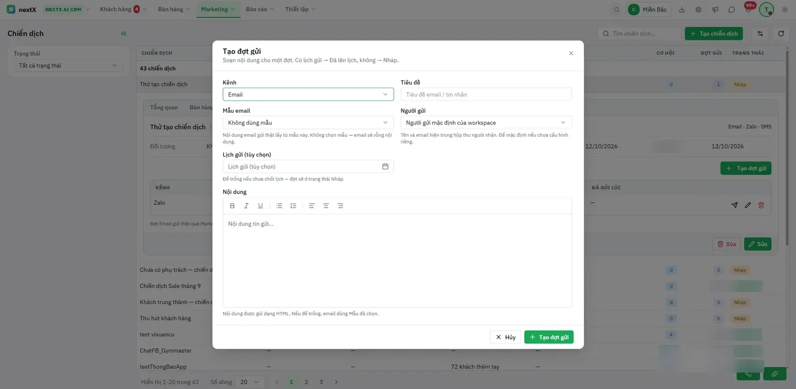Align content text to the left
This screenshot has width=796, height=389.
click(312, 206)
